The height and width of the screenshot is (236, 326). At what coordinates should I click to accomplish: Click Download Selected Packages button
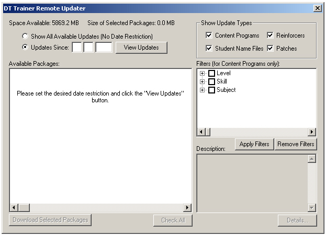coord(50,220)
